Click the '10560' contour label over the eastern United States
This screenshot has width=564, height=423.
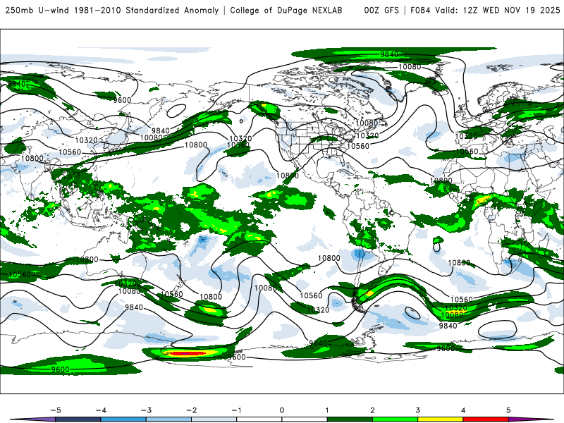coord(358,146)
